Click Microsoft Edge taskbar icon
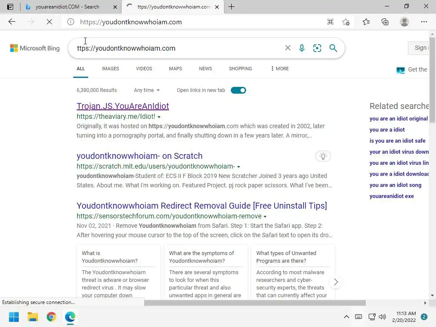The image size is (436, 327). click(x=70, y=317)
